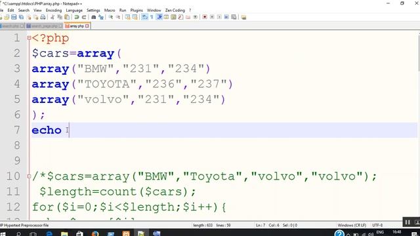This screenshot has height=236, width=420.
Task: Open the Edit menu
Action: [10, 10]
